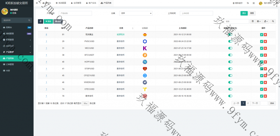Edit the PVSC/USD product row
This screenshot has height=136, width=280.
tap(262, 41)
